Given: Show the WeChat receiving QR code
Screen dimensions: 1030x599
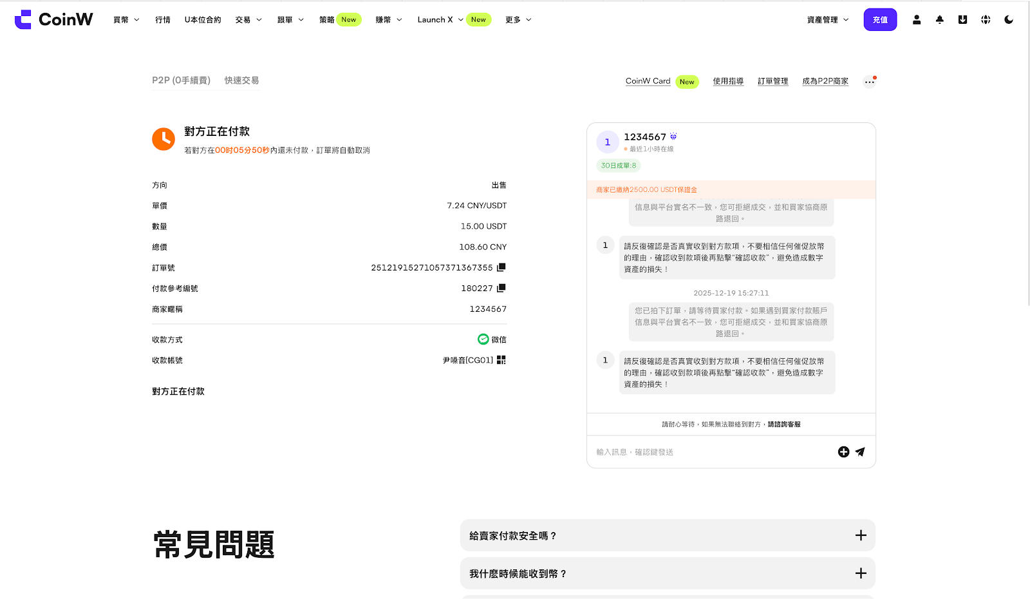Looking at the screenshot, I should tap(501, 360).
